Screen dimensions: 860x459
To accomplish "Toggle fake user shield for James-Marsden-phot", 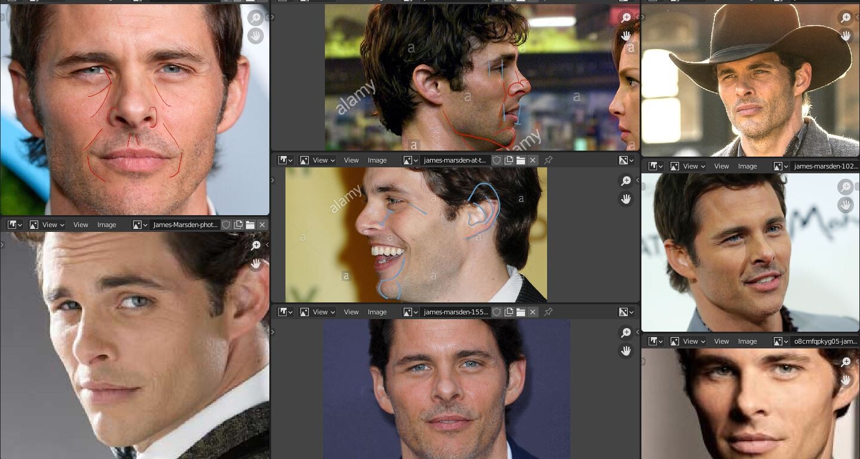I will coord(226,225).
